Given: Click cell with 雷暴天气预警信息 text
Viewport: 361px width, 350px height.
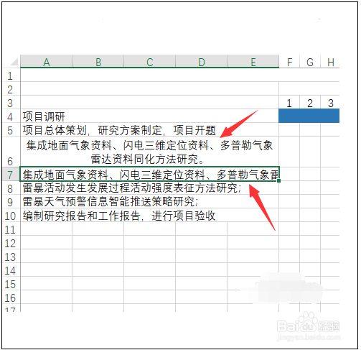Looking at the screenshot, I should coord(150,201).
